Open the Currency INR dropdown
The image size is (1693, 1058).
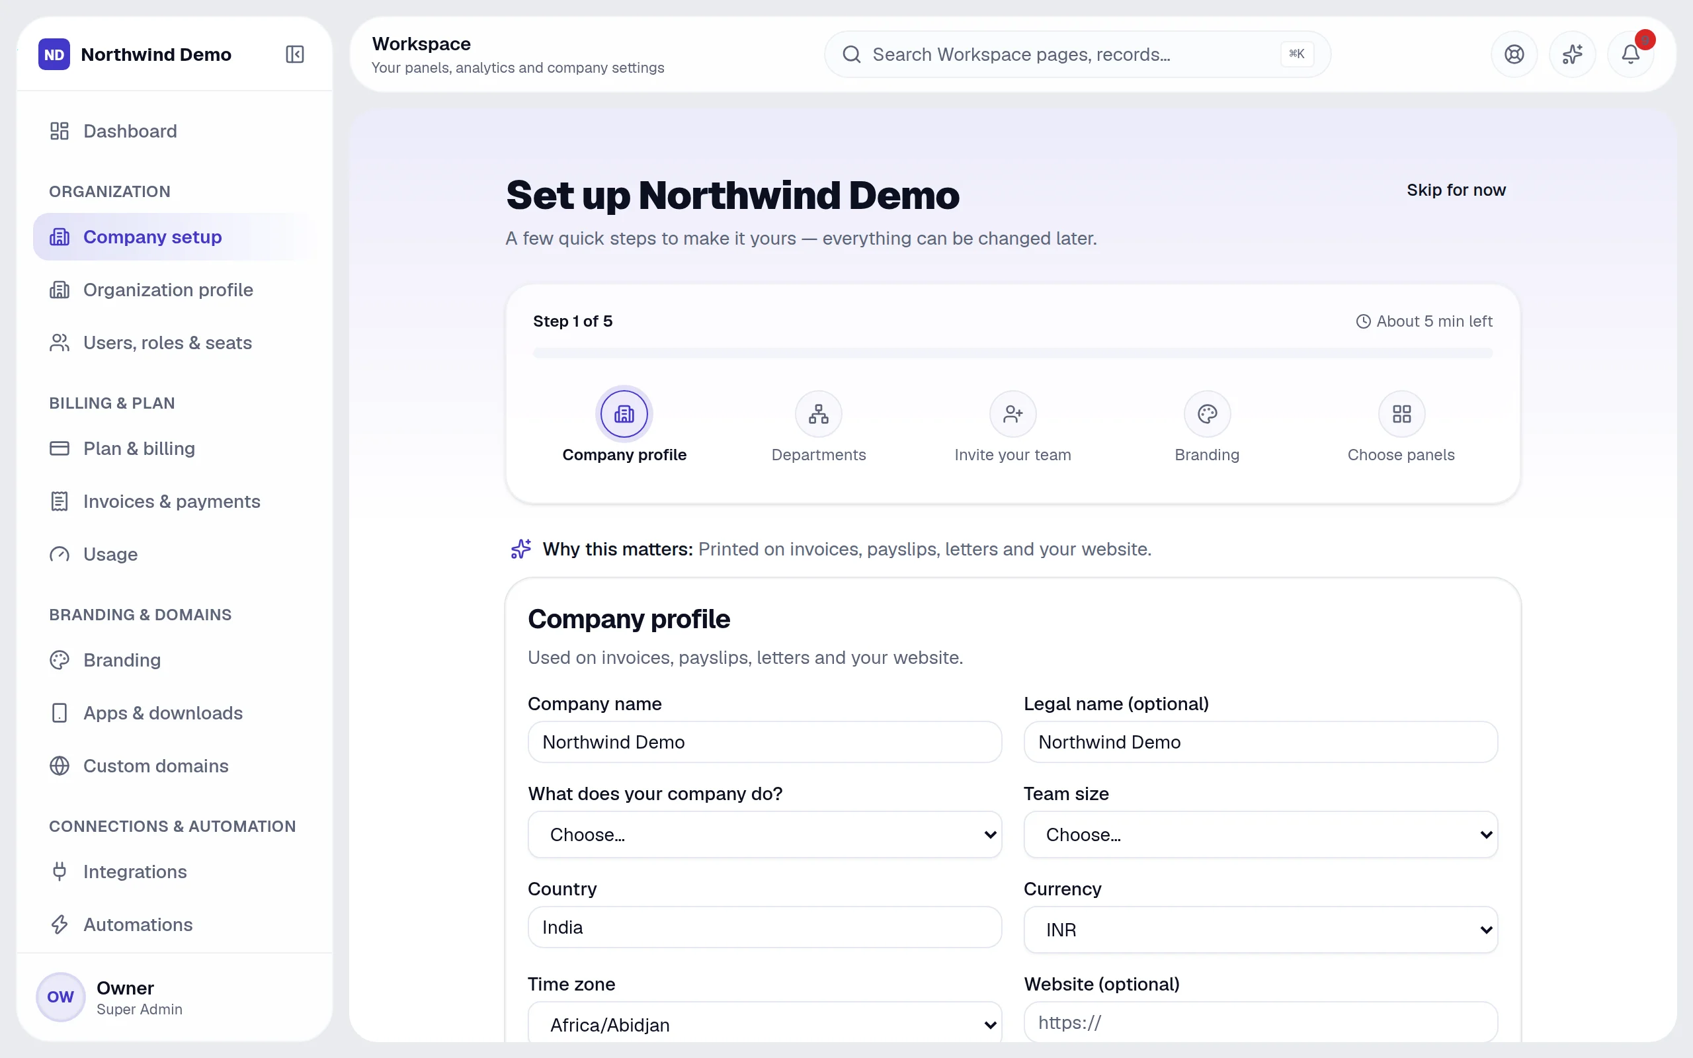coord(1260,929)
